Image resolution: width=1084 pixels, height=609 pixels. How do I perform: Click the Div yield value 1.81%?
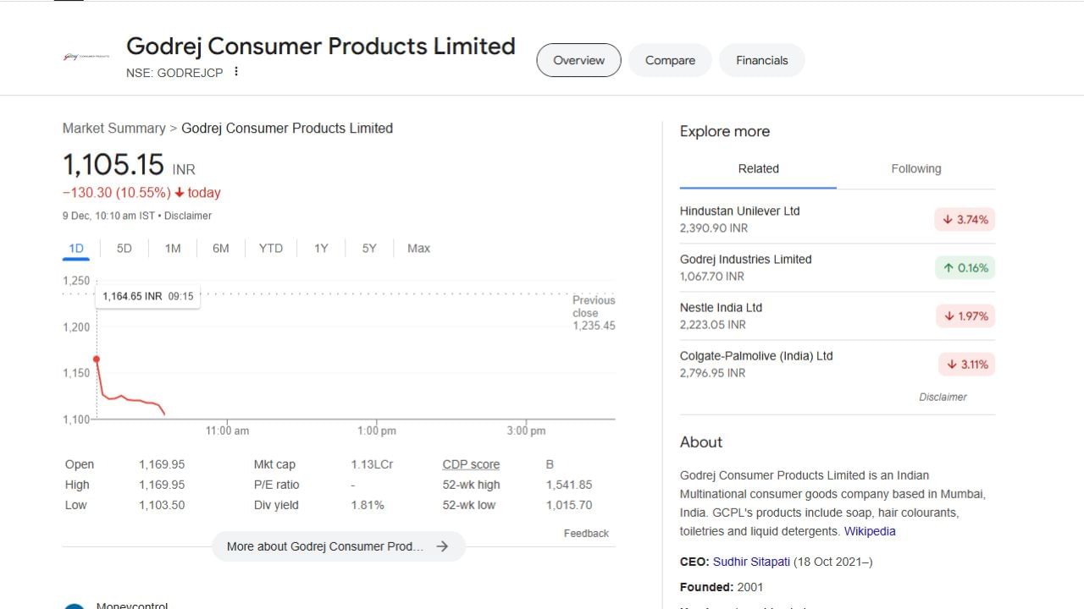coord(368,505)
